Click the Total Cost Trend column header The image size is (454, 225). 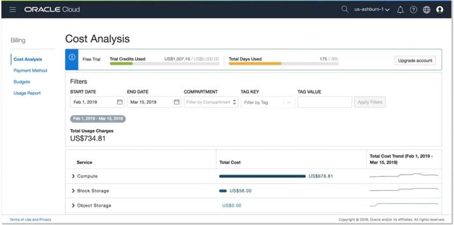[x=401, y=159]
